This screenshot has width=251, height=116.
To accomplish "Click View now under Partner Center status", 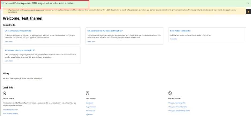I will coord(174,39).
